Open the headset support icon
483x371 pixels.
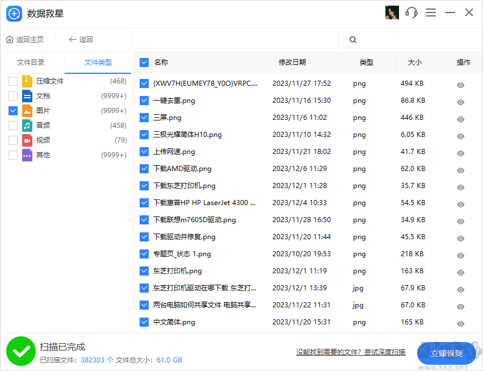pyautogui.click(x=411, y=12)
